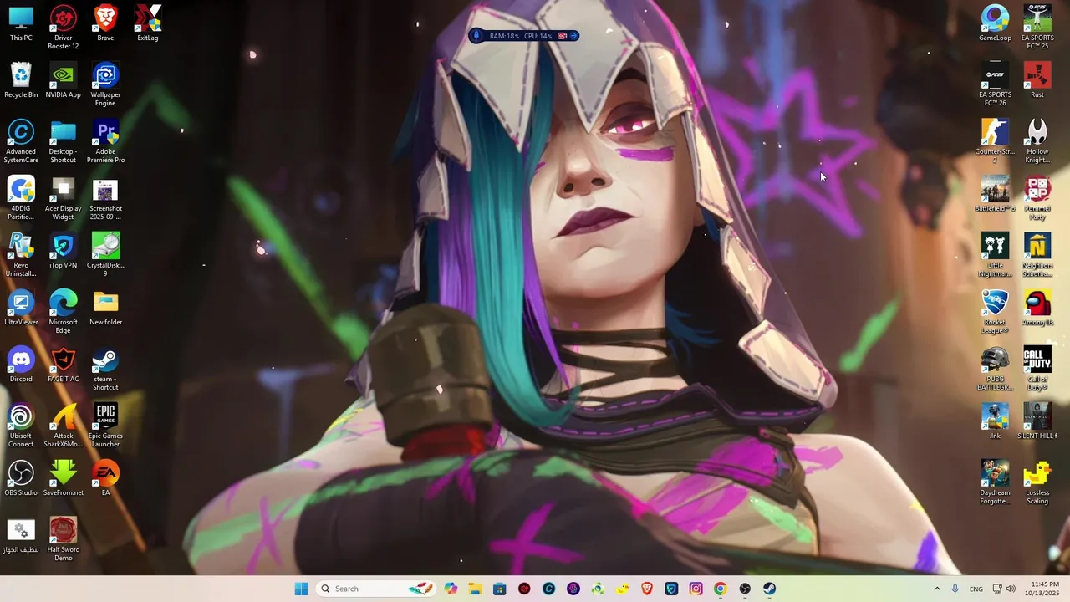Launch GameLoop from the desktop
This screenshot has width=1070, height=602.
995,23
